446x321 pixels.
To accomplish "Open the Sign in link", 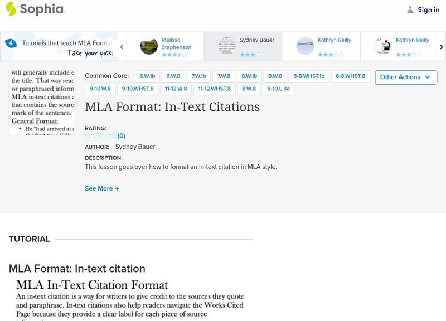I will coord(428,9).
